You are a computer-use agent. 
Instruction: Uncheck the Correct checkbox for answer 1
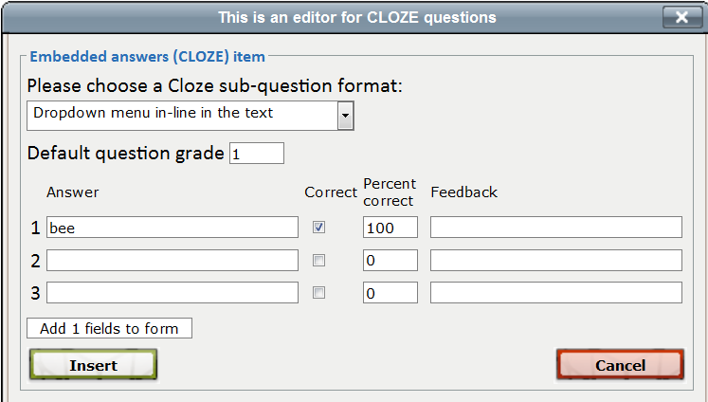[319, 228]
